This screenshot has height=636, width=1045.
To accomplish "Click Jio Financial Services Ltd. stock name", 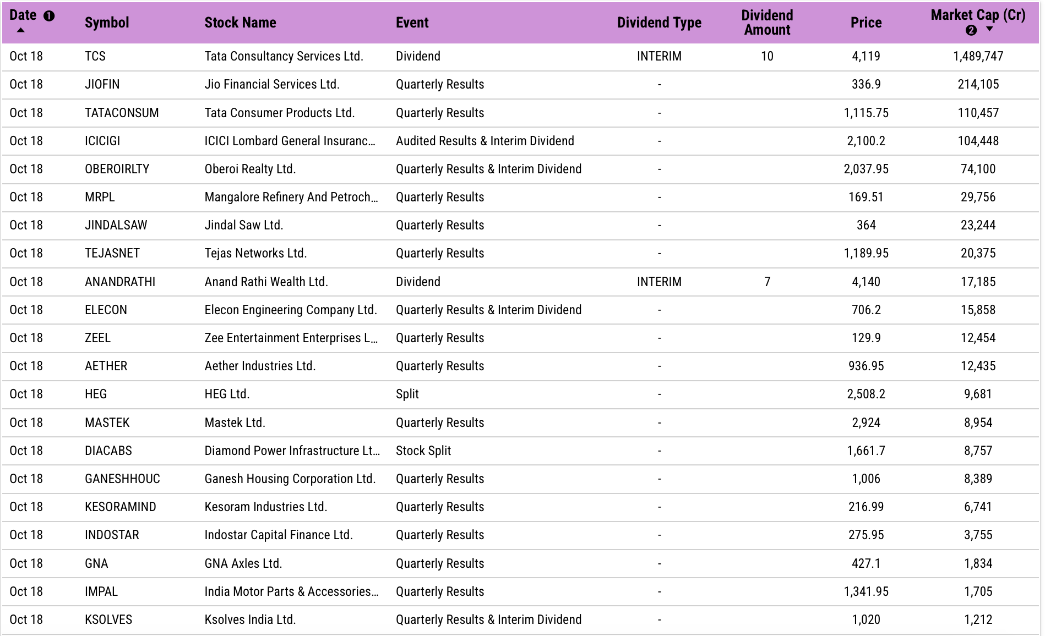I will click(x=272, y=84).
